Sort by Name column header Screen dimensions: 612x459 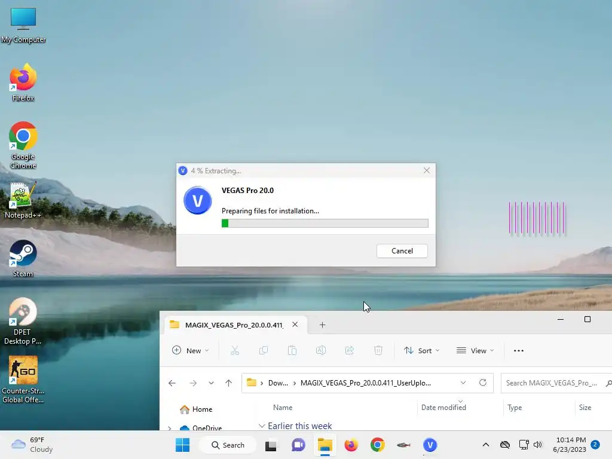click(x=283, y=408)
